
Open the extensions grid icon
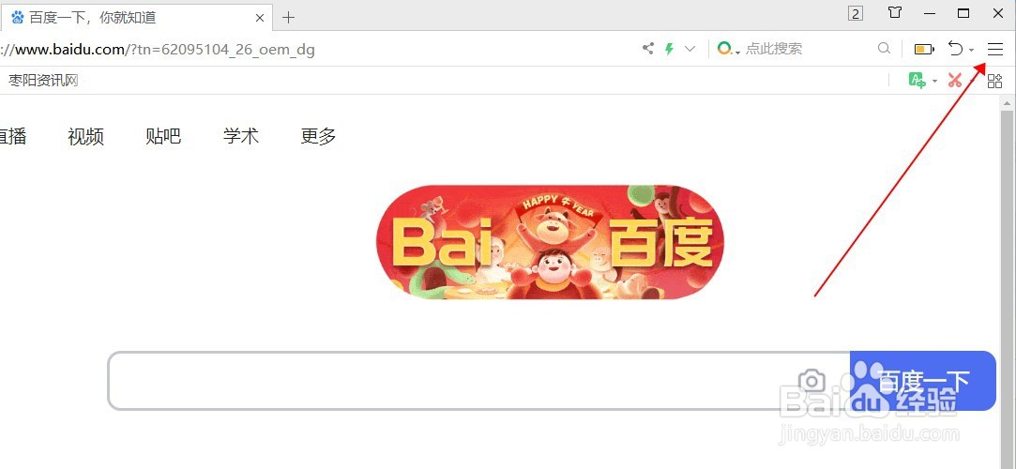(x=994, y=81)
